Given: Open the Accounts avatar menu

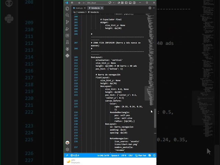Looking at the screenshot, I should pos(67,143).
